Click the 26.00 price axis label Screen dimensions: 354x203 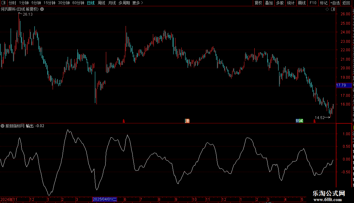coord(346,14)
